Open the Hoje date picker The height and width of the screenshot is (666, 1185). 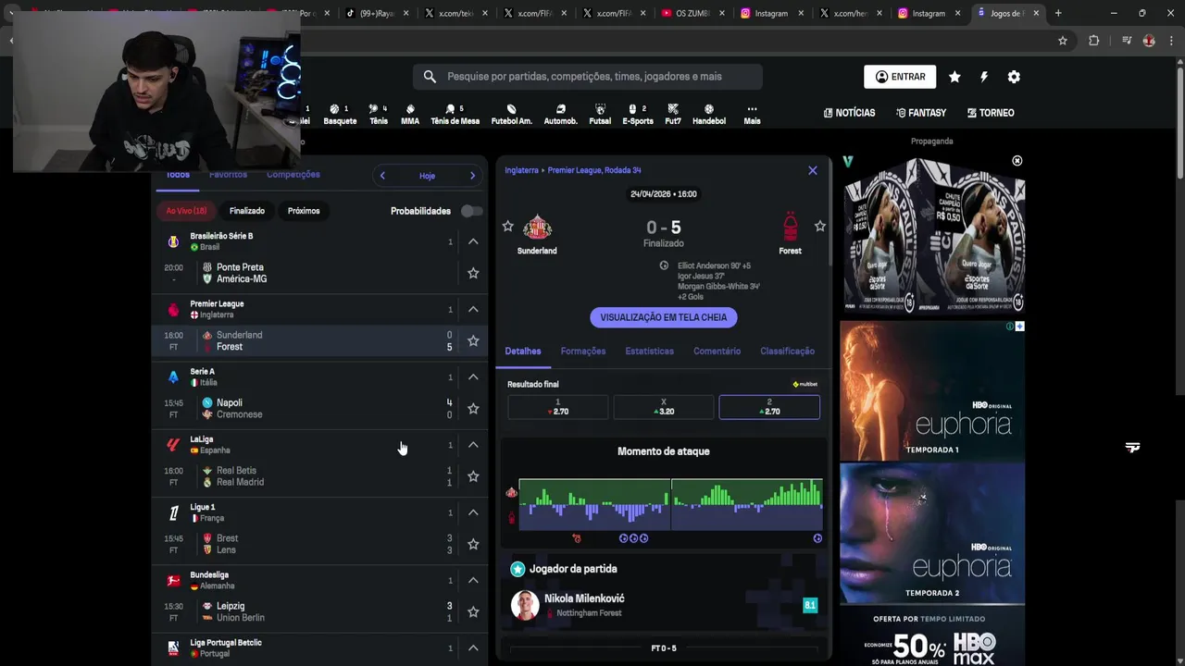tap(427, 176)
